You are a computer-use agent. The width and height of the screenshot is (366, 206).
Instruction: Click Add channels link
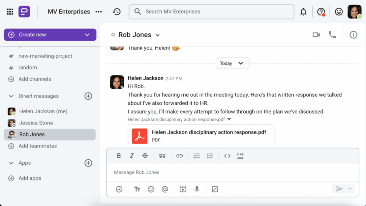pos(35,79)
